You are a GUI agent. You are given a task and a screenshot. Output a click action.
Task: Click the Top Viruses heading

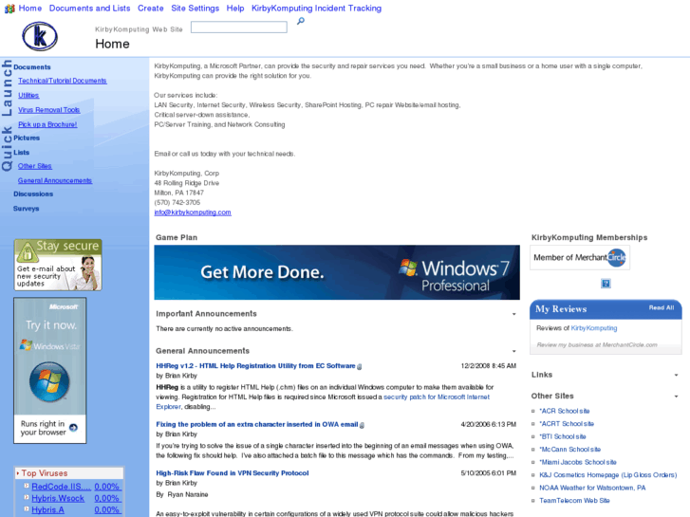[x=45, y=473]
